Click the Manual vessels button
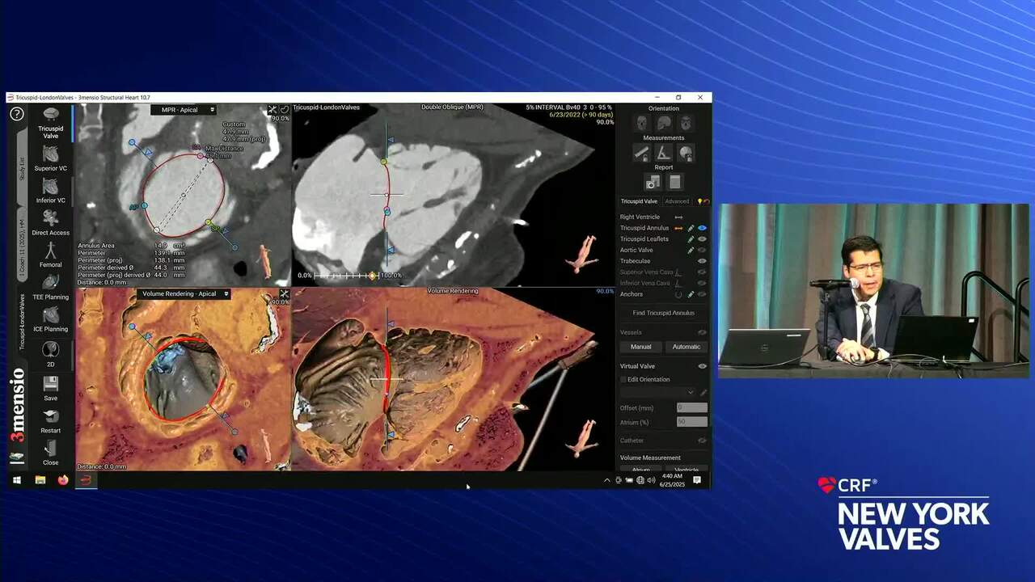The image size is (1035, 582). tap(640, 347)
